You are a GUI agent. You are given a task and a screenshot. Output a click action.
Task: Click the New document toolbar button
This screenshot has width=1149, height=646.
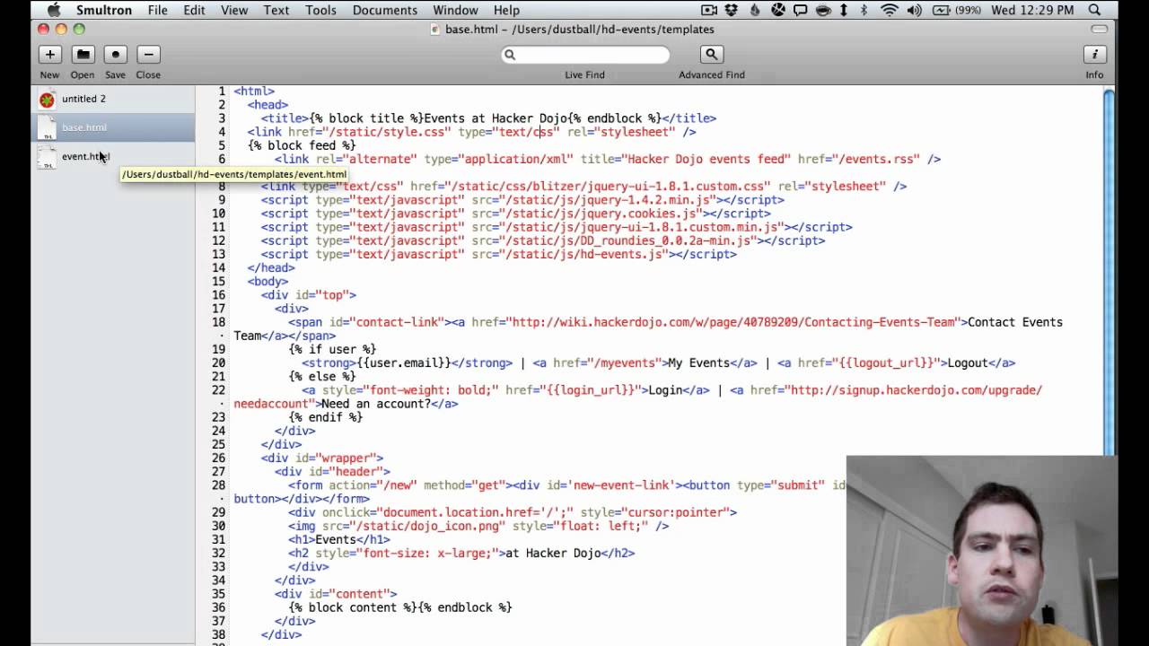(x=50, y=55)
